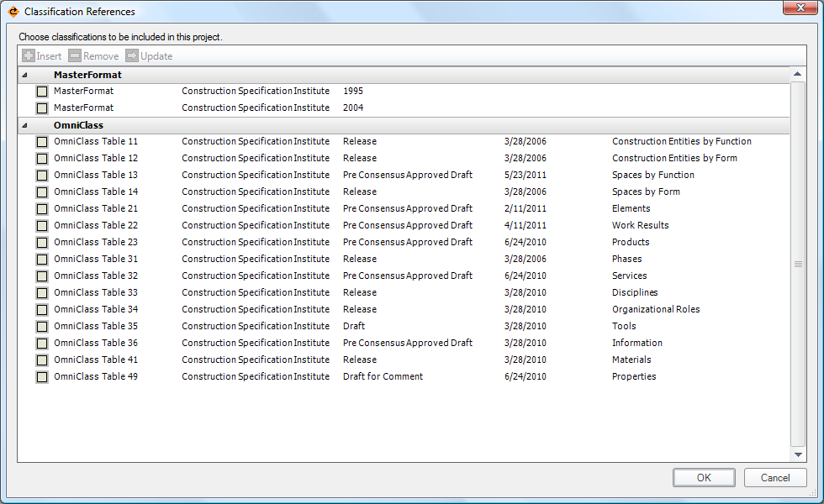Click the 'Draft for Comment' status cell
The image size is (824, 504).
pos(383,377)
